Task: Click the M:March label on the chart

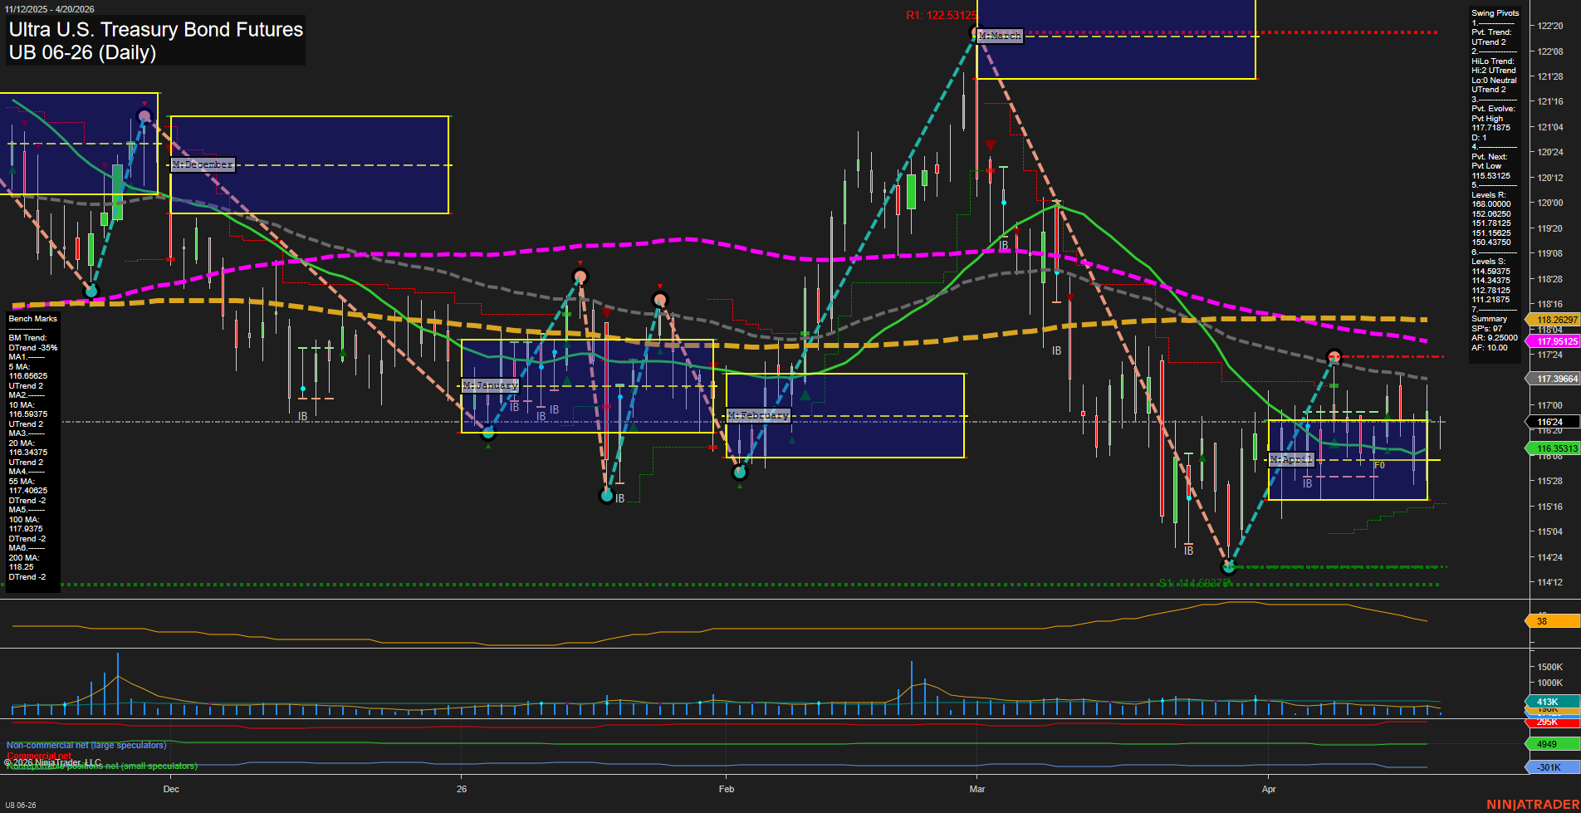Action: (1000, 36)
